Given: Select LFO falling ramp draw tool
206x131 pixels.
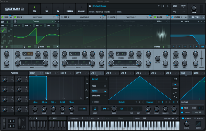Looking at the screenshot, I should point(175,97).
